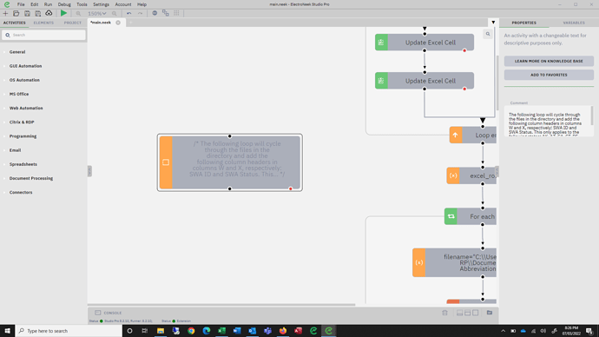Click Learn More on Knowledge Base button
This screenshot has width=599, height=337.
(x=549, y=61)
